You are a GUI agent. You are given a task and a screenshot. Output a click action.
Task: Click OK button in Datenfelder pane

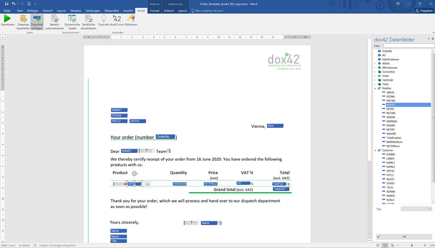coord(404,237)
